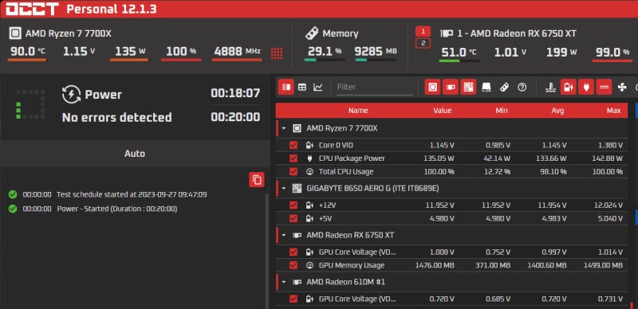Viewport: 638px width, 309px height.
Task: Click the CPU temperature 90.0 °C bar
Action: (29, 60)
